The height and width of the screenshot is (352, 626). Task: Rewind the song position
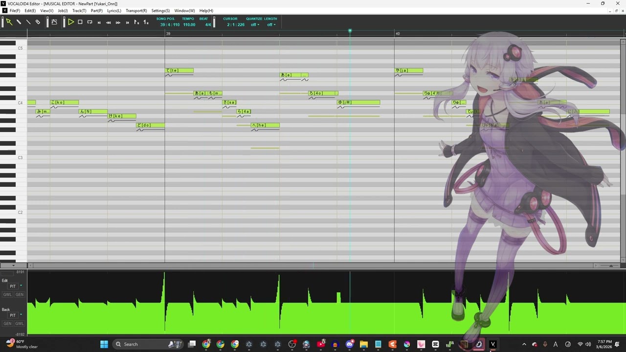(x=109, y=22)
